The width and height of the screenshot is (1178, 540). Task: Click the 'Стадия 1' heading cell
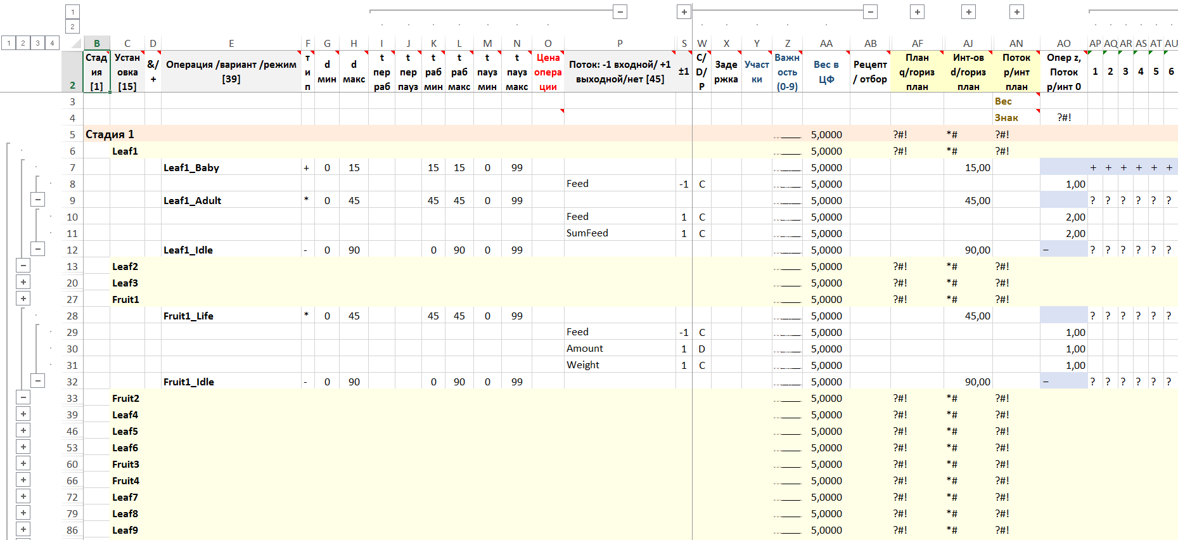(110, 134)
